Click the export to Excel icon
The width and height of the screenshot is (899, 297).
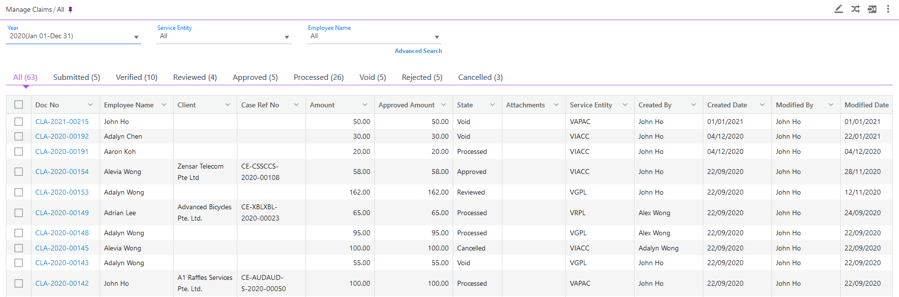click(x=872, y=9)
